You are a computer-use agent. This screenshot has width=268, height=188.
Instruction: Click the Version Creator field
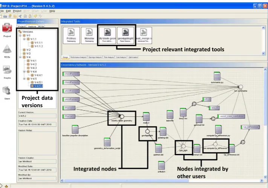pos(37,162)
